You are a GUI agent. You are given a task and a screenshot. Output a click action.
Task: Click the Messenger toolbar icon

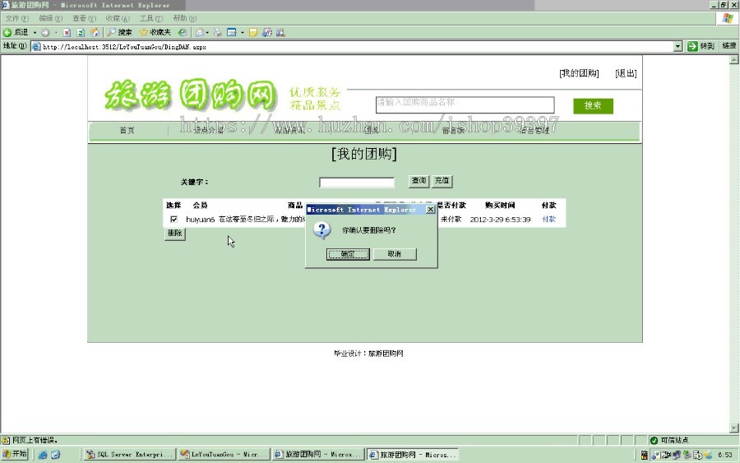(x=267, y=33)
